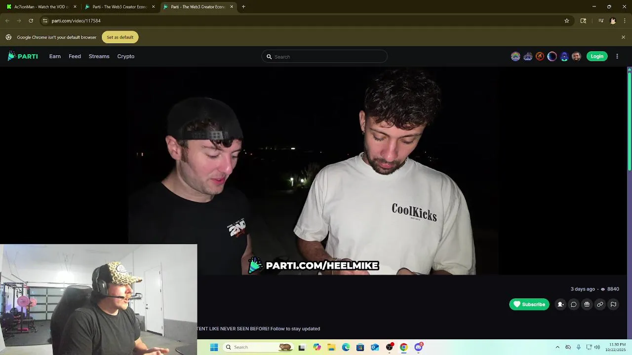Switch to Chrome on the taskbar
Image resolution: width=632 pixels, height=355 pixels.
click(x=404, y=347)
